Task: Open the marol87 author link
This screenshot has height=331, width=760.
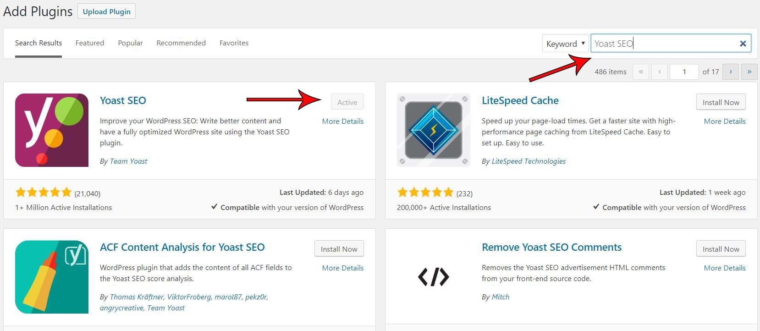Action: pos(228,297)
